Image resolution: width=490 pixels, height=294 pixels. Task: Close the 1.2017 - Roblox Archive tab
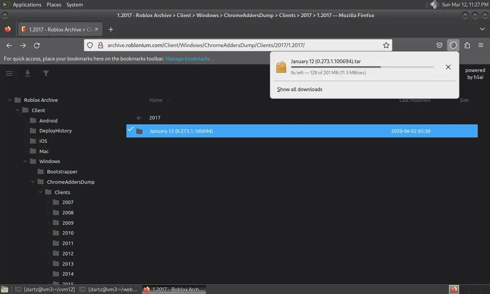pyautogui.click(x=96, y=29)
